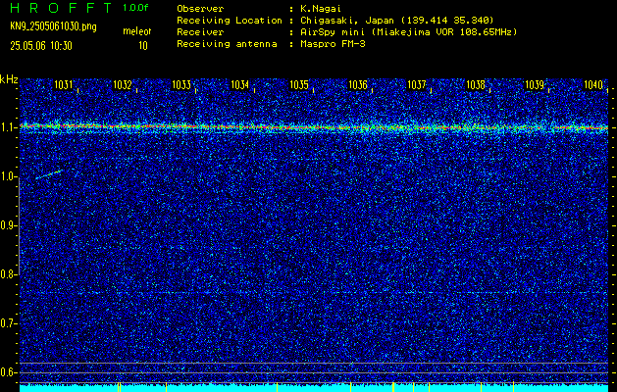Image resolution: width=617 pixels, height=392 pixels.
Task: Click the Observer field label
Action: click(200, 8)
